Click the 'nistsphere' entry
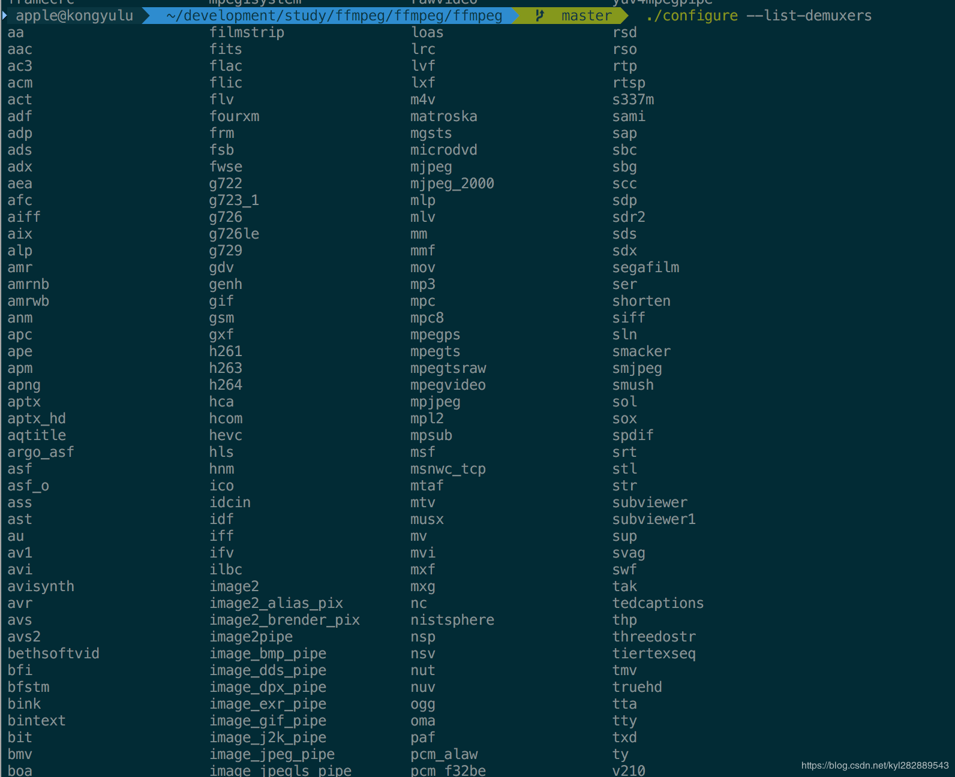The width and height of the screenshot is (955, 777). 453,620
